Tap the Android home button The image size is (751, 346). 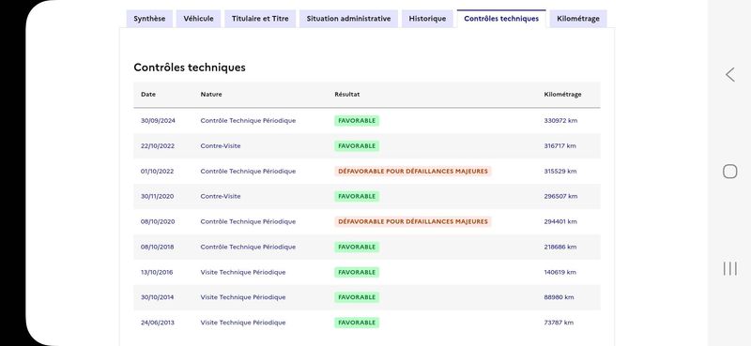[x=730, y=172]
